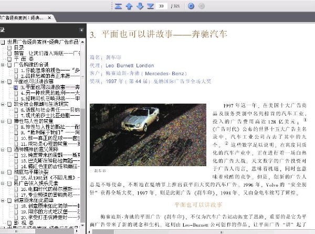
Task: Go to first page icon
Action: click(118, 6)
